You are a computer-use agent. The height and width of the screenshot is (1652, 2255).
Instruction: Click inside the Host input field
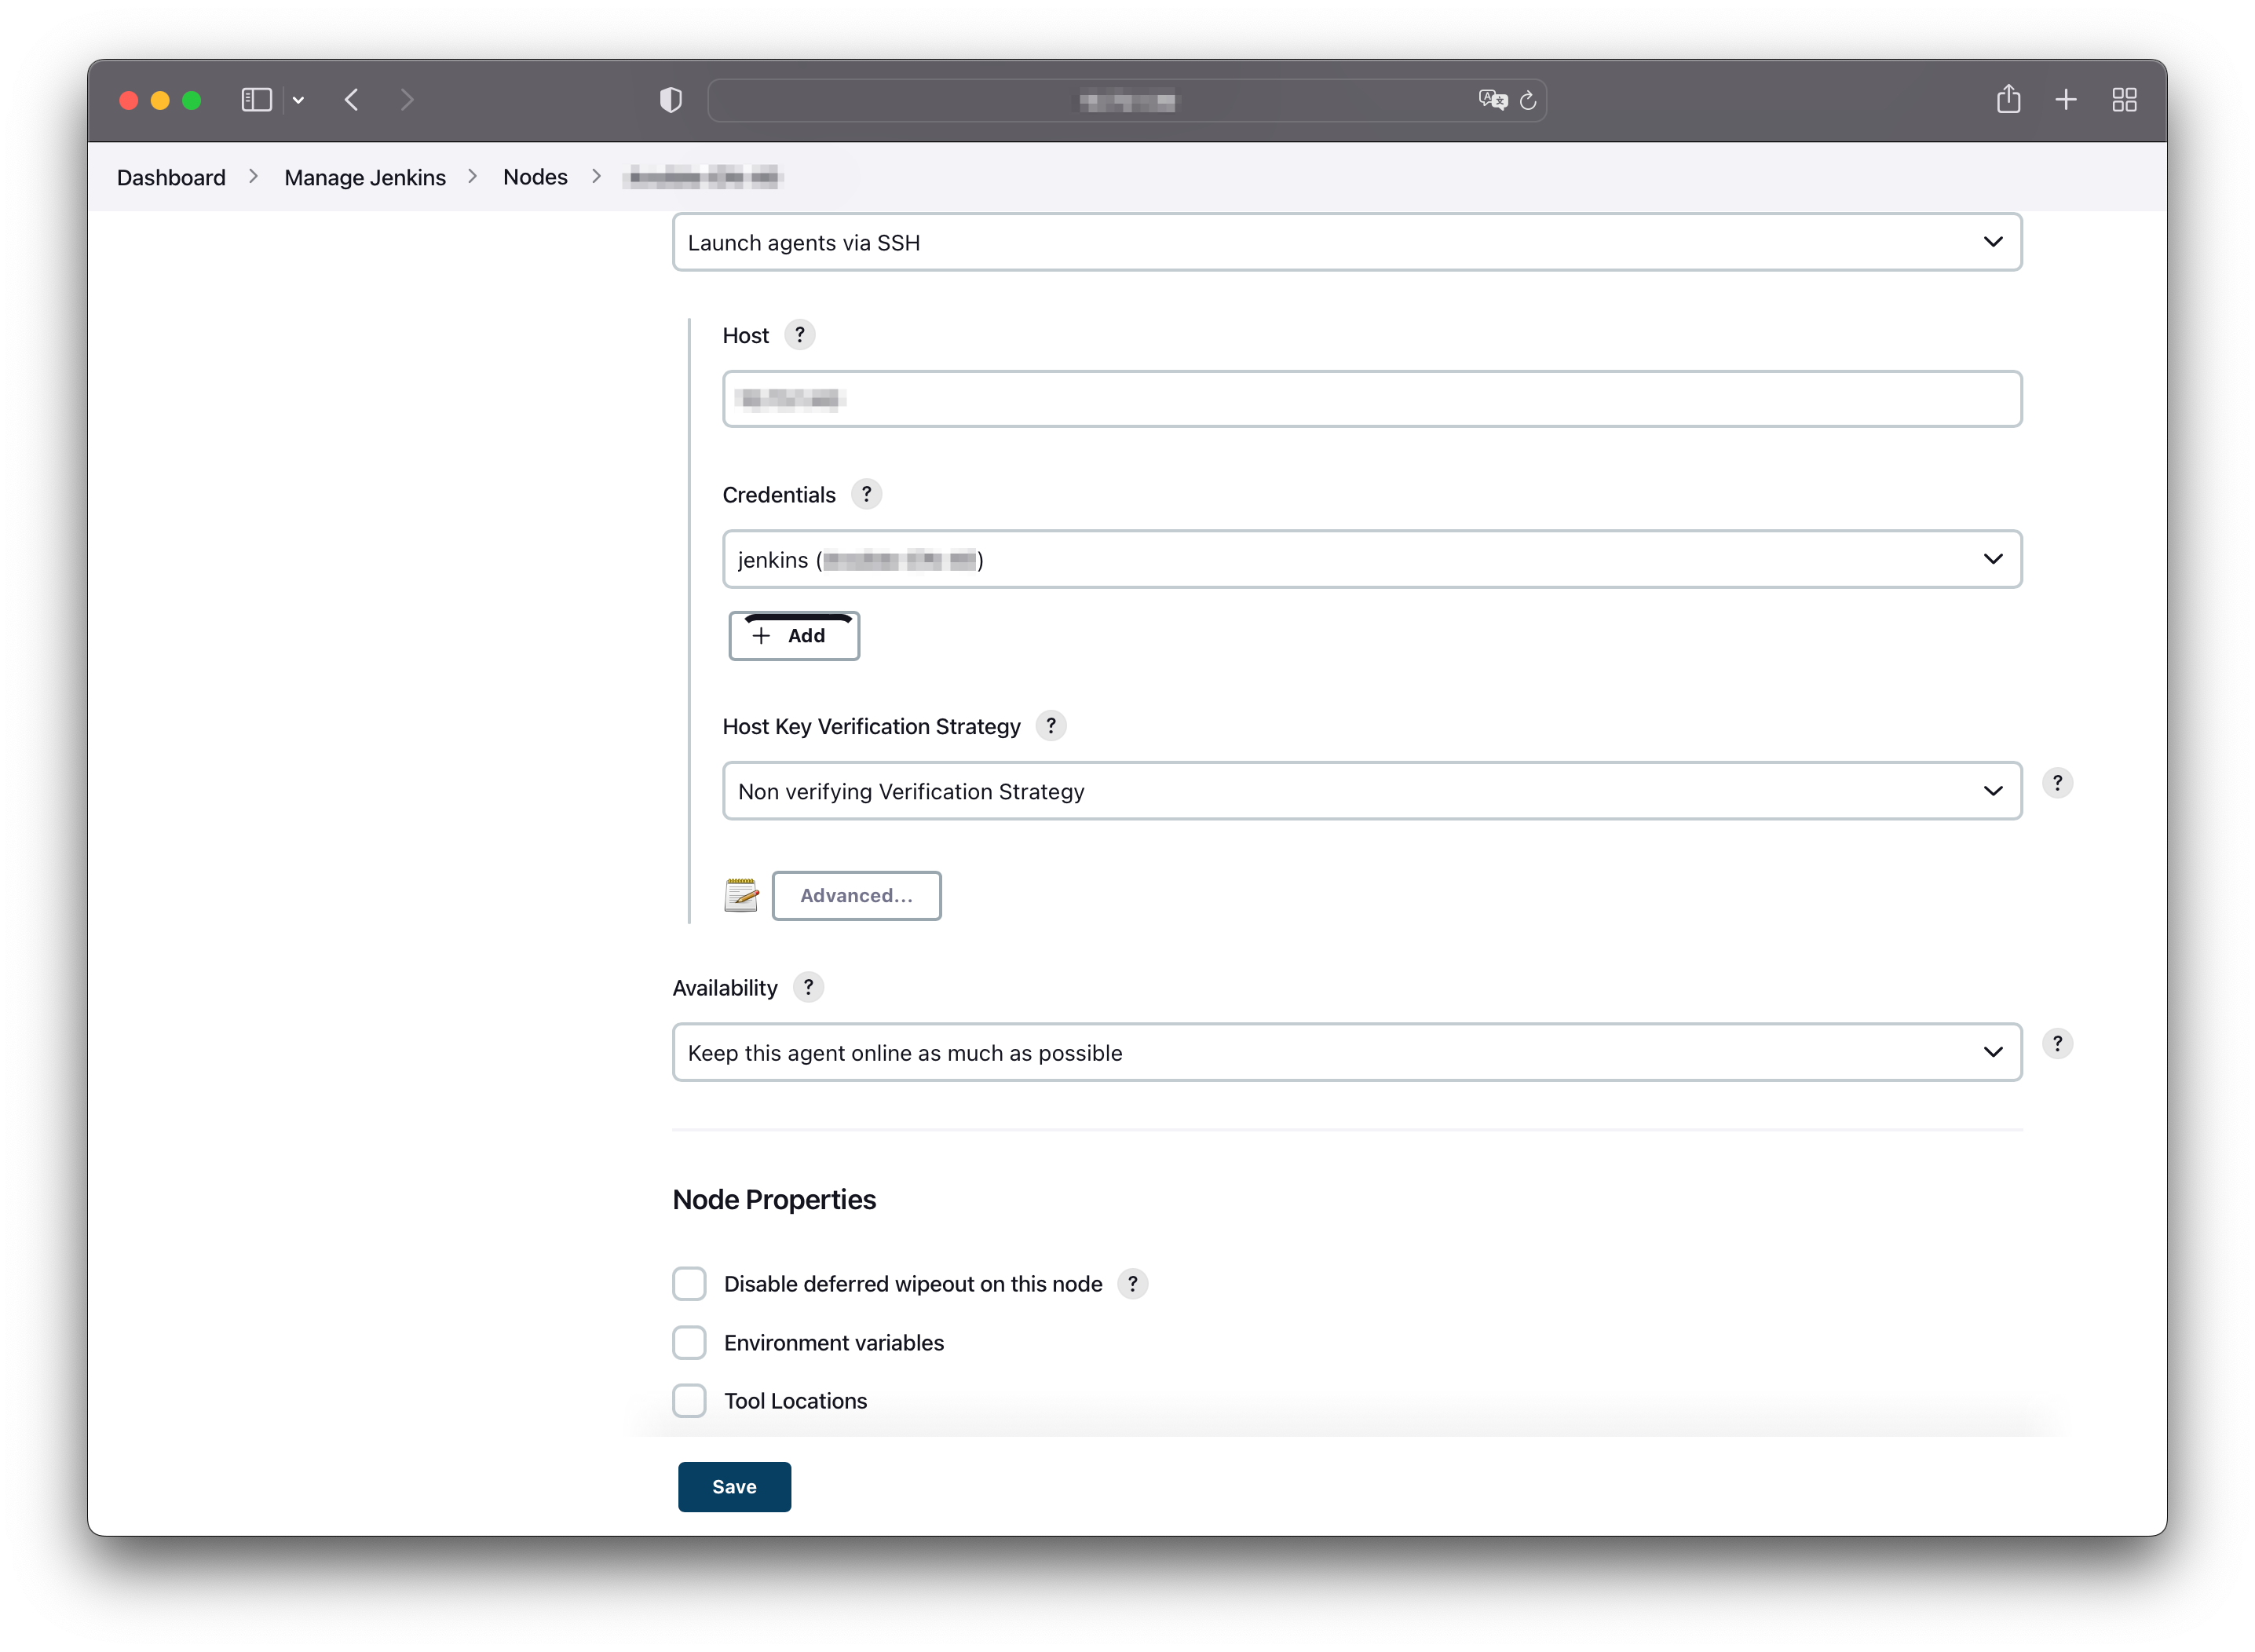1372,399
